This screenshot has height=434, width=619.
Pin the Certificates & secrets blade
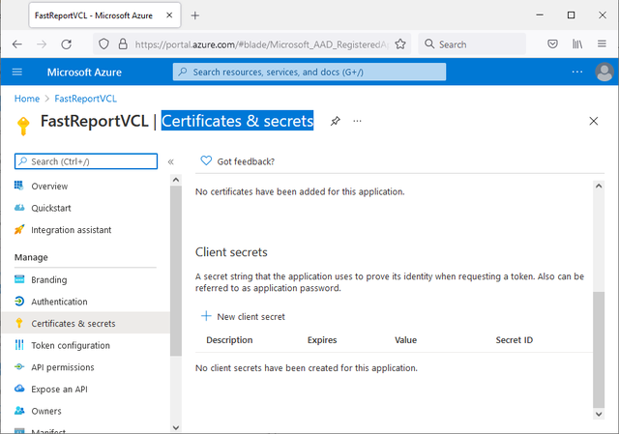tap(336, 121)
